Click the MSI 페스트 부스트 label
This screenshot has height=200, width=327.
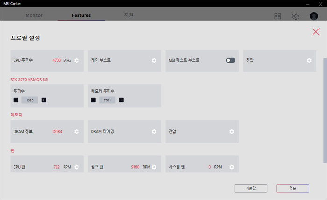(x=184, y=60)
